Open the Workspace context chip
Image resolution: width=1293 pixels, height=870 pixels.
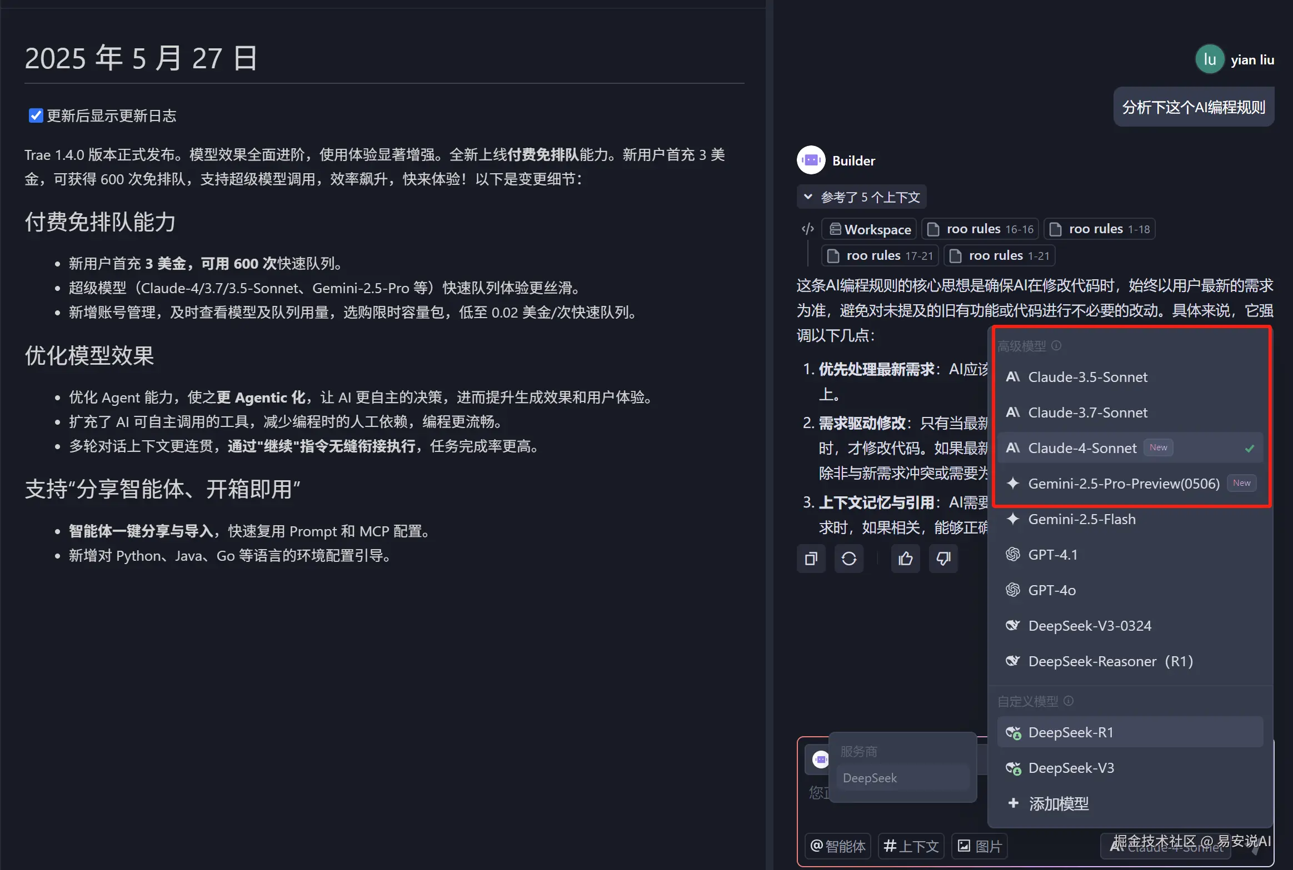click(x=870, y=229)
